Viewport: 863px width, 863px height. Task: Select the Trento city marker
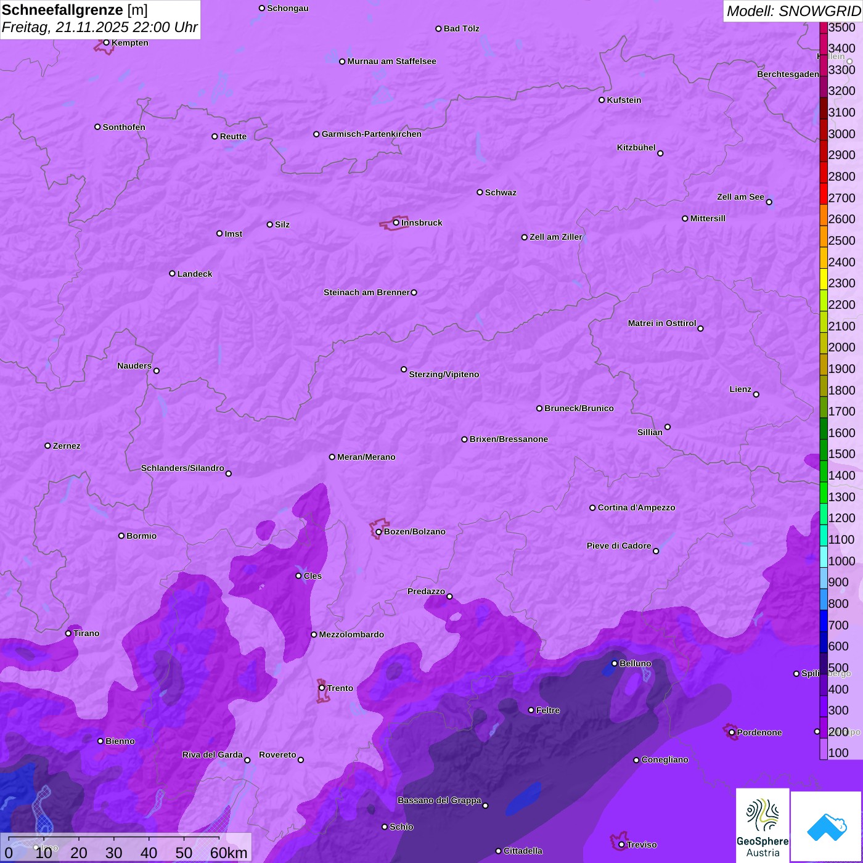click(322, 688)
